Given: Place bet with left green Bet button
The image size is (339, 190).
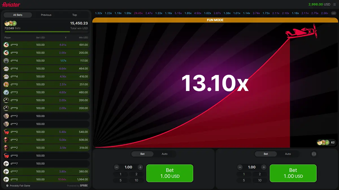Looking at the screenshot, I should coord(170,173).
